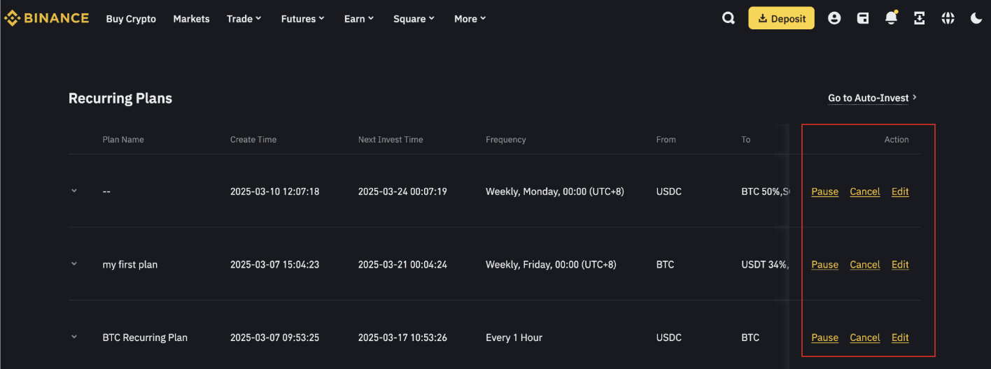Click the yellow Deposit button
Viewport: 991px width, 369px height.
click(x=781, y=18)
